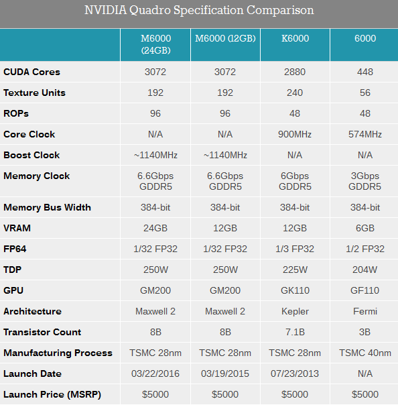
Task: Click the 'Memory Clock' row label
Action: pyautogui.click(x=36, y=176)
